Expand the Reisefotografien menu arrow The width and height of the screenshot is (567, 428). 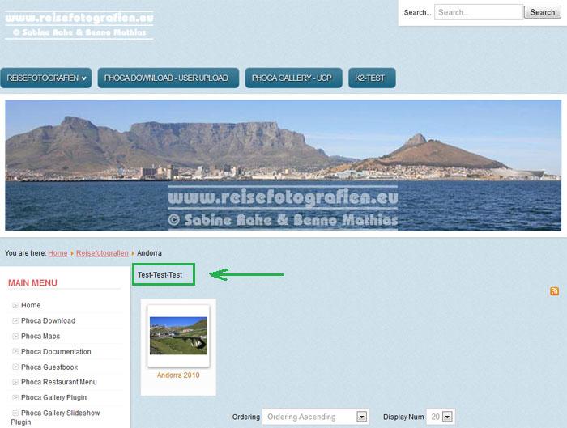[84, 78]
